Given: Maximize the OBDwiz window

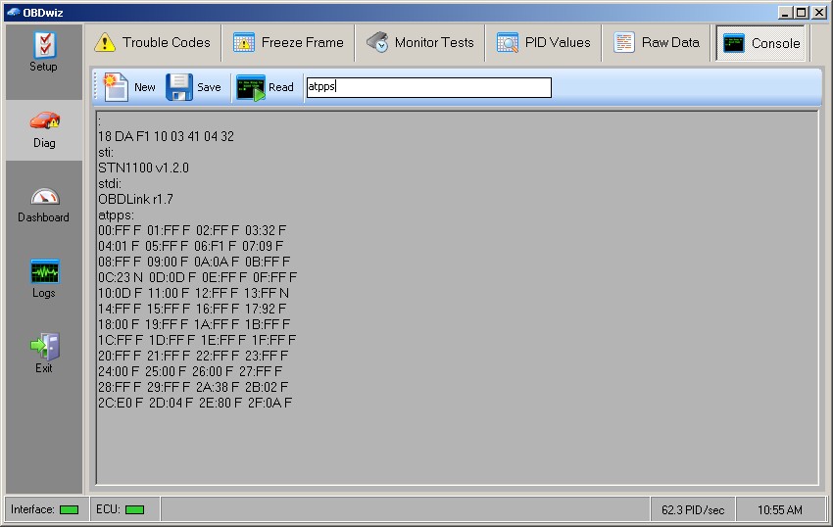Looking at the screenshot, I should click(x=803, y=13).
